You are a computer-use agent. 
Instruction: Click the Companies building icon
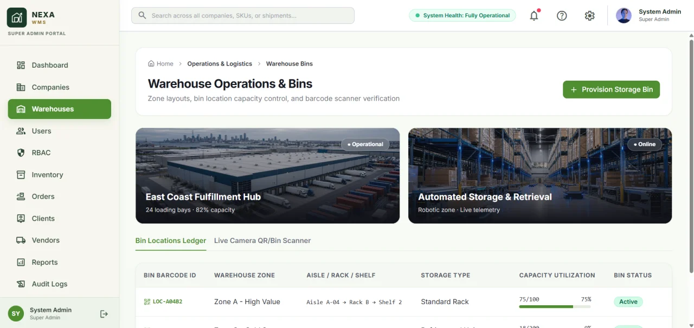[21, 87]
